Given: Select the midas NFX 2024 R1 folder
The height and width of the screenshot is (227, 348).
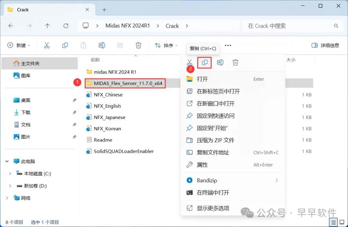Looking at the screenshot, I should (x=111, y=72).
